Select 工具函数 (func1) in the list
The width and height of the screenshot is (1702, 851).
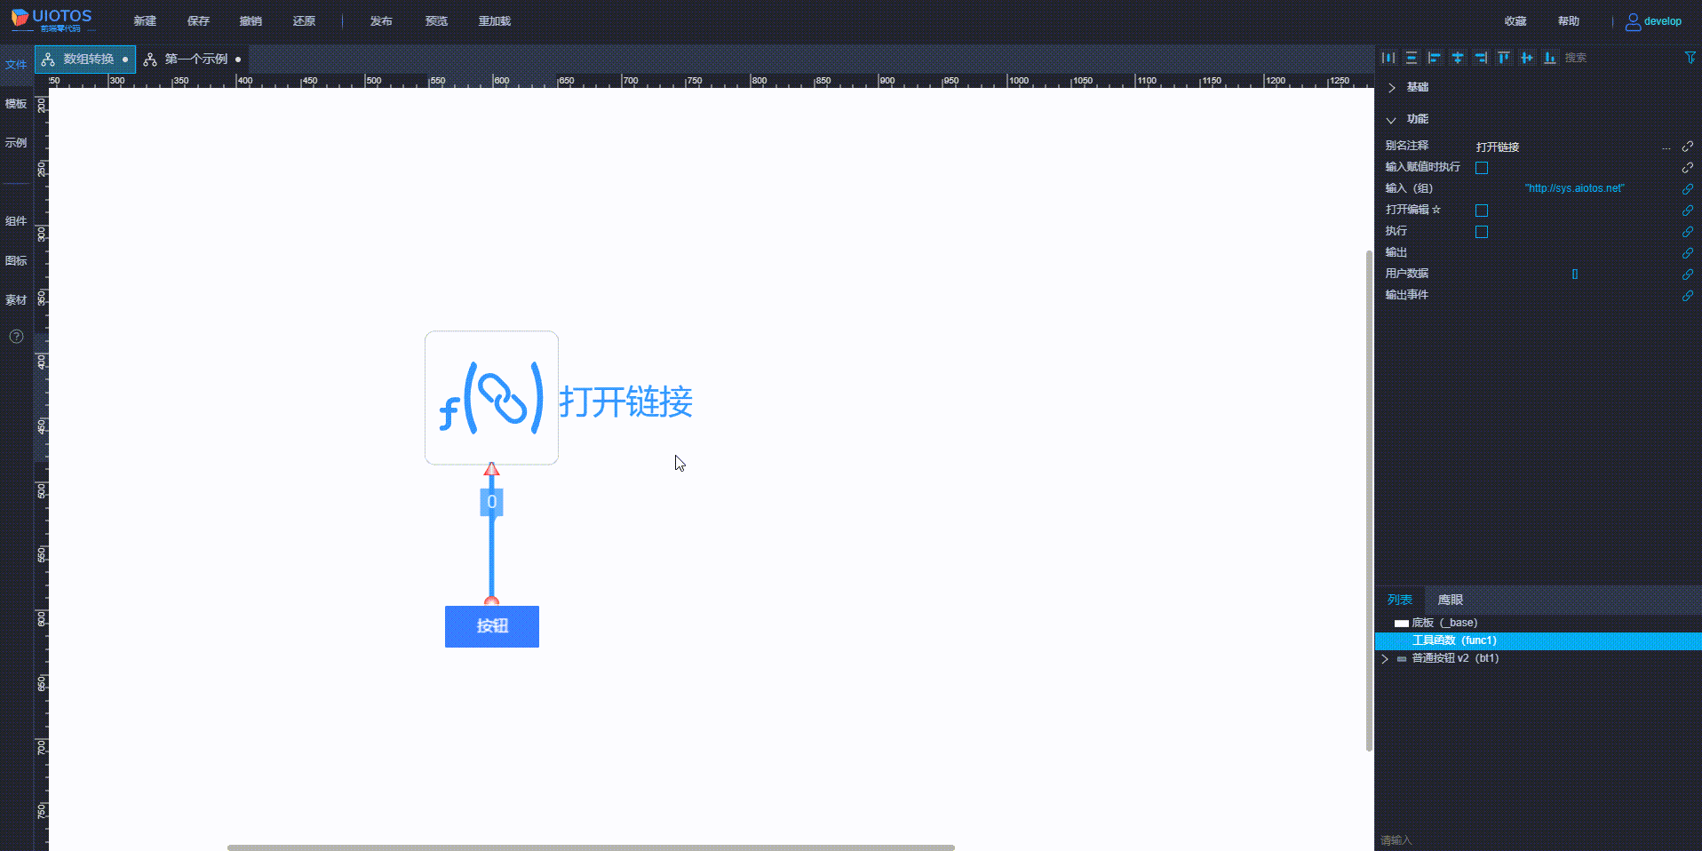point(1455,640)
